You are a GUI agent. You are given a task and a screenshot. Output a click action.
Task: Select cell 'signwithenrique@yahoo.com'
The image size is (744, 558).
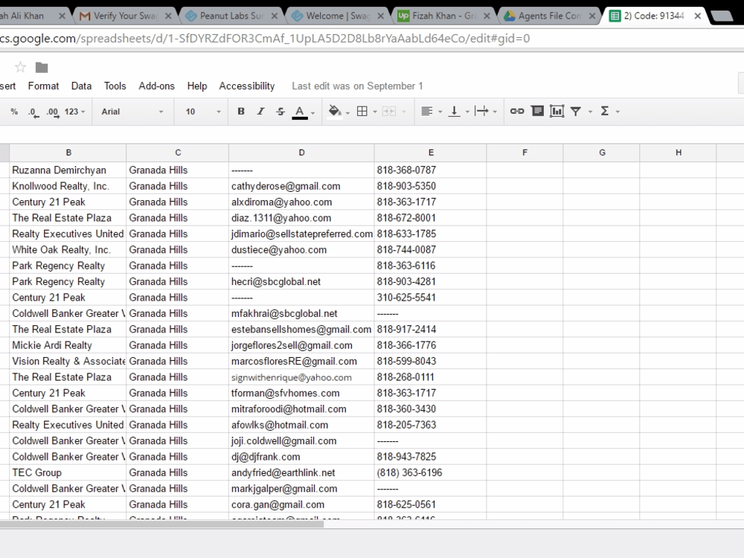tap(301, 377)
